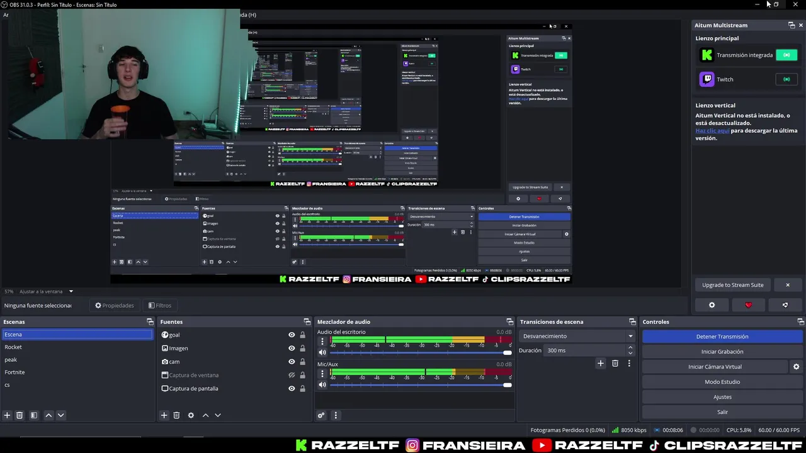Viewport: 806px width, 453px height.
Task: Open Audio del escritorio options dots
Action: (x=322, y=342)
